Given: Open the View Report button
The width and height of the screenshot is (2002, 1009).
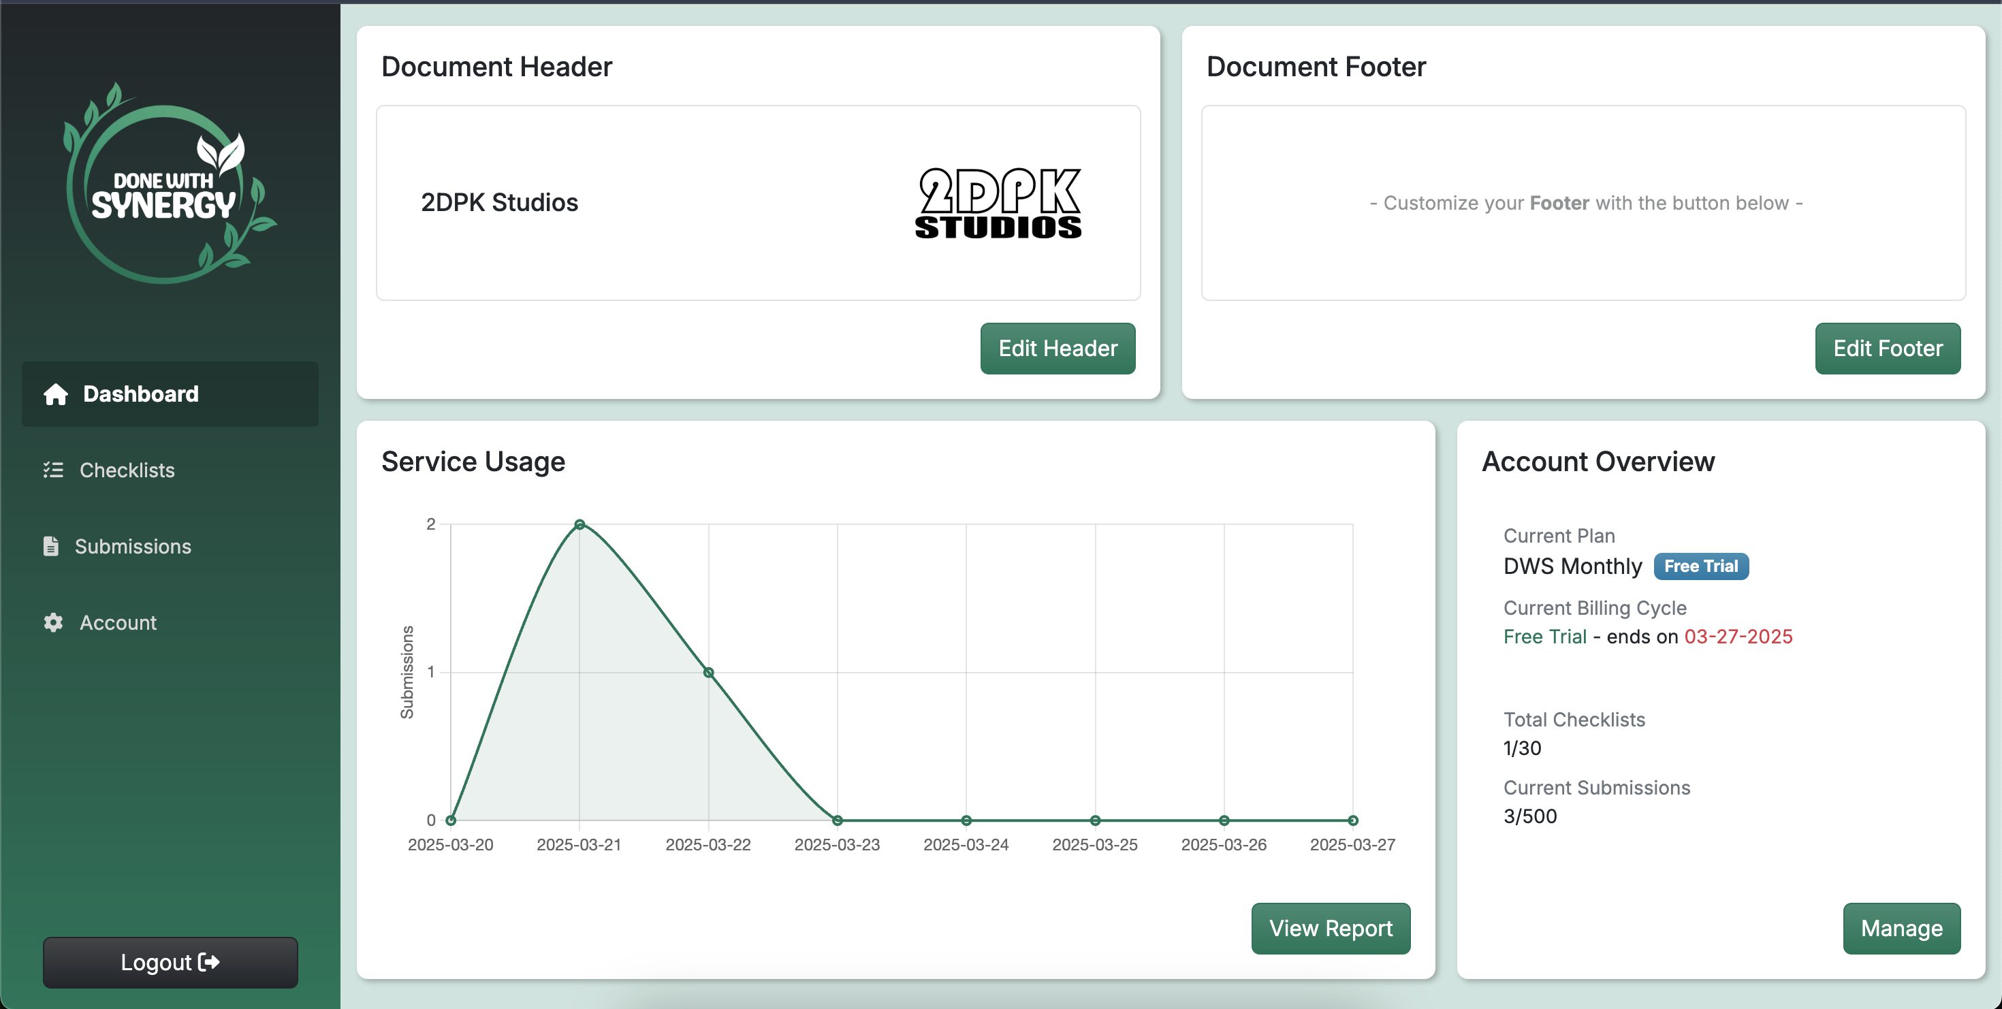Looking at the screenshot, I should [x=1331, y=928].
